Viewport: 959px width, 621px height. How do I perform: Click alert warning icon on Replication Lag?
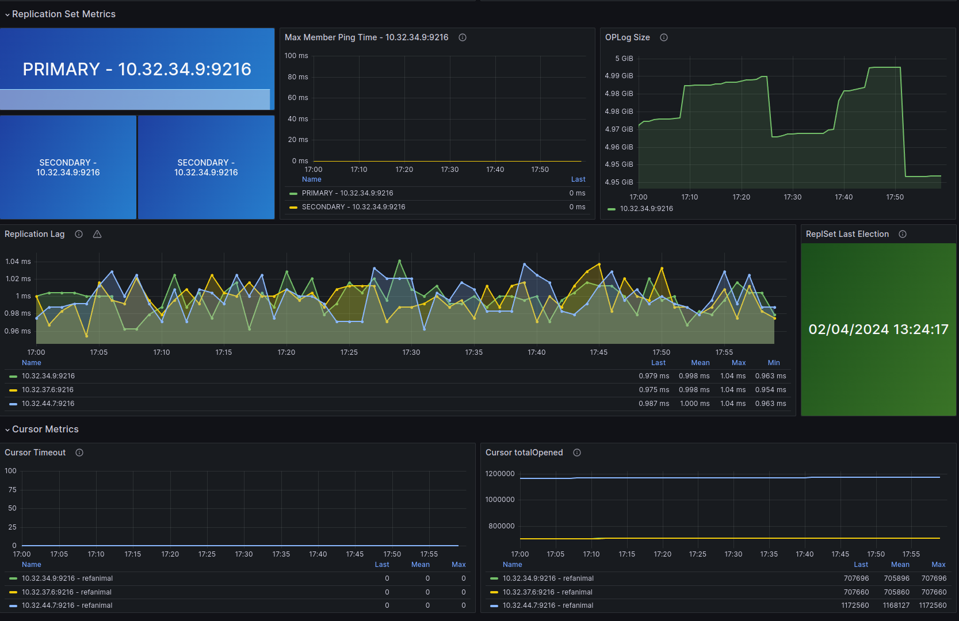97,234
